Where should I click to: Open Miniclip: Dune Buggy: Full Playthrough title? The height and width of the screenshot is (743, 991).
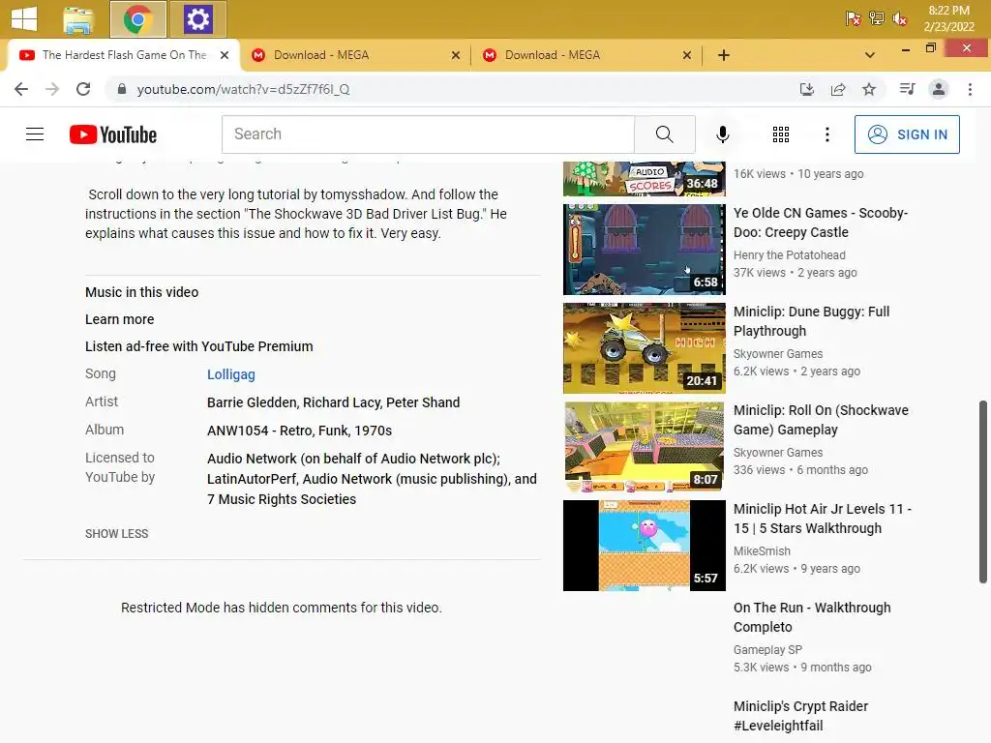pos(812,321)
